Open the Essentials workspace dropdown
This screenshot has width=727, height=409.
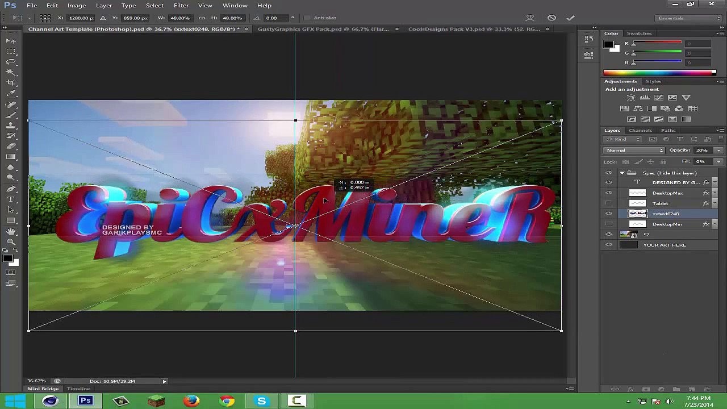point(688,18)
